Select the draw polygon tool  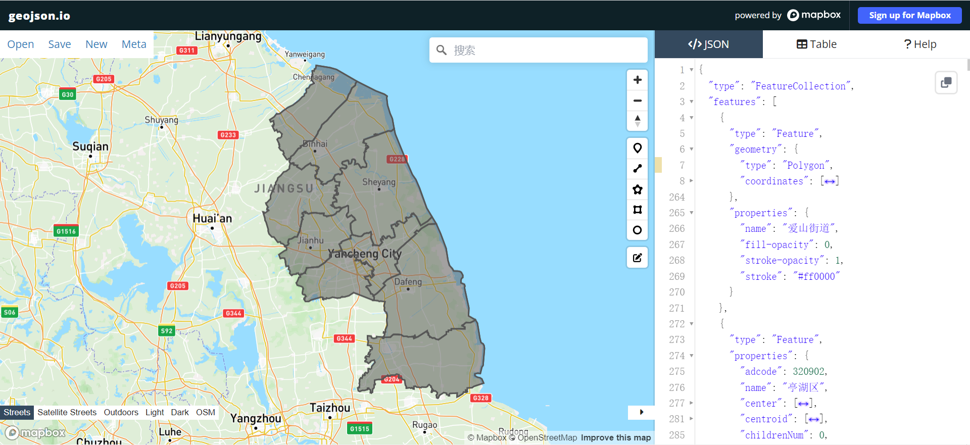637,189
